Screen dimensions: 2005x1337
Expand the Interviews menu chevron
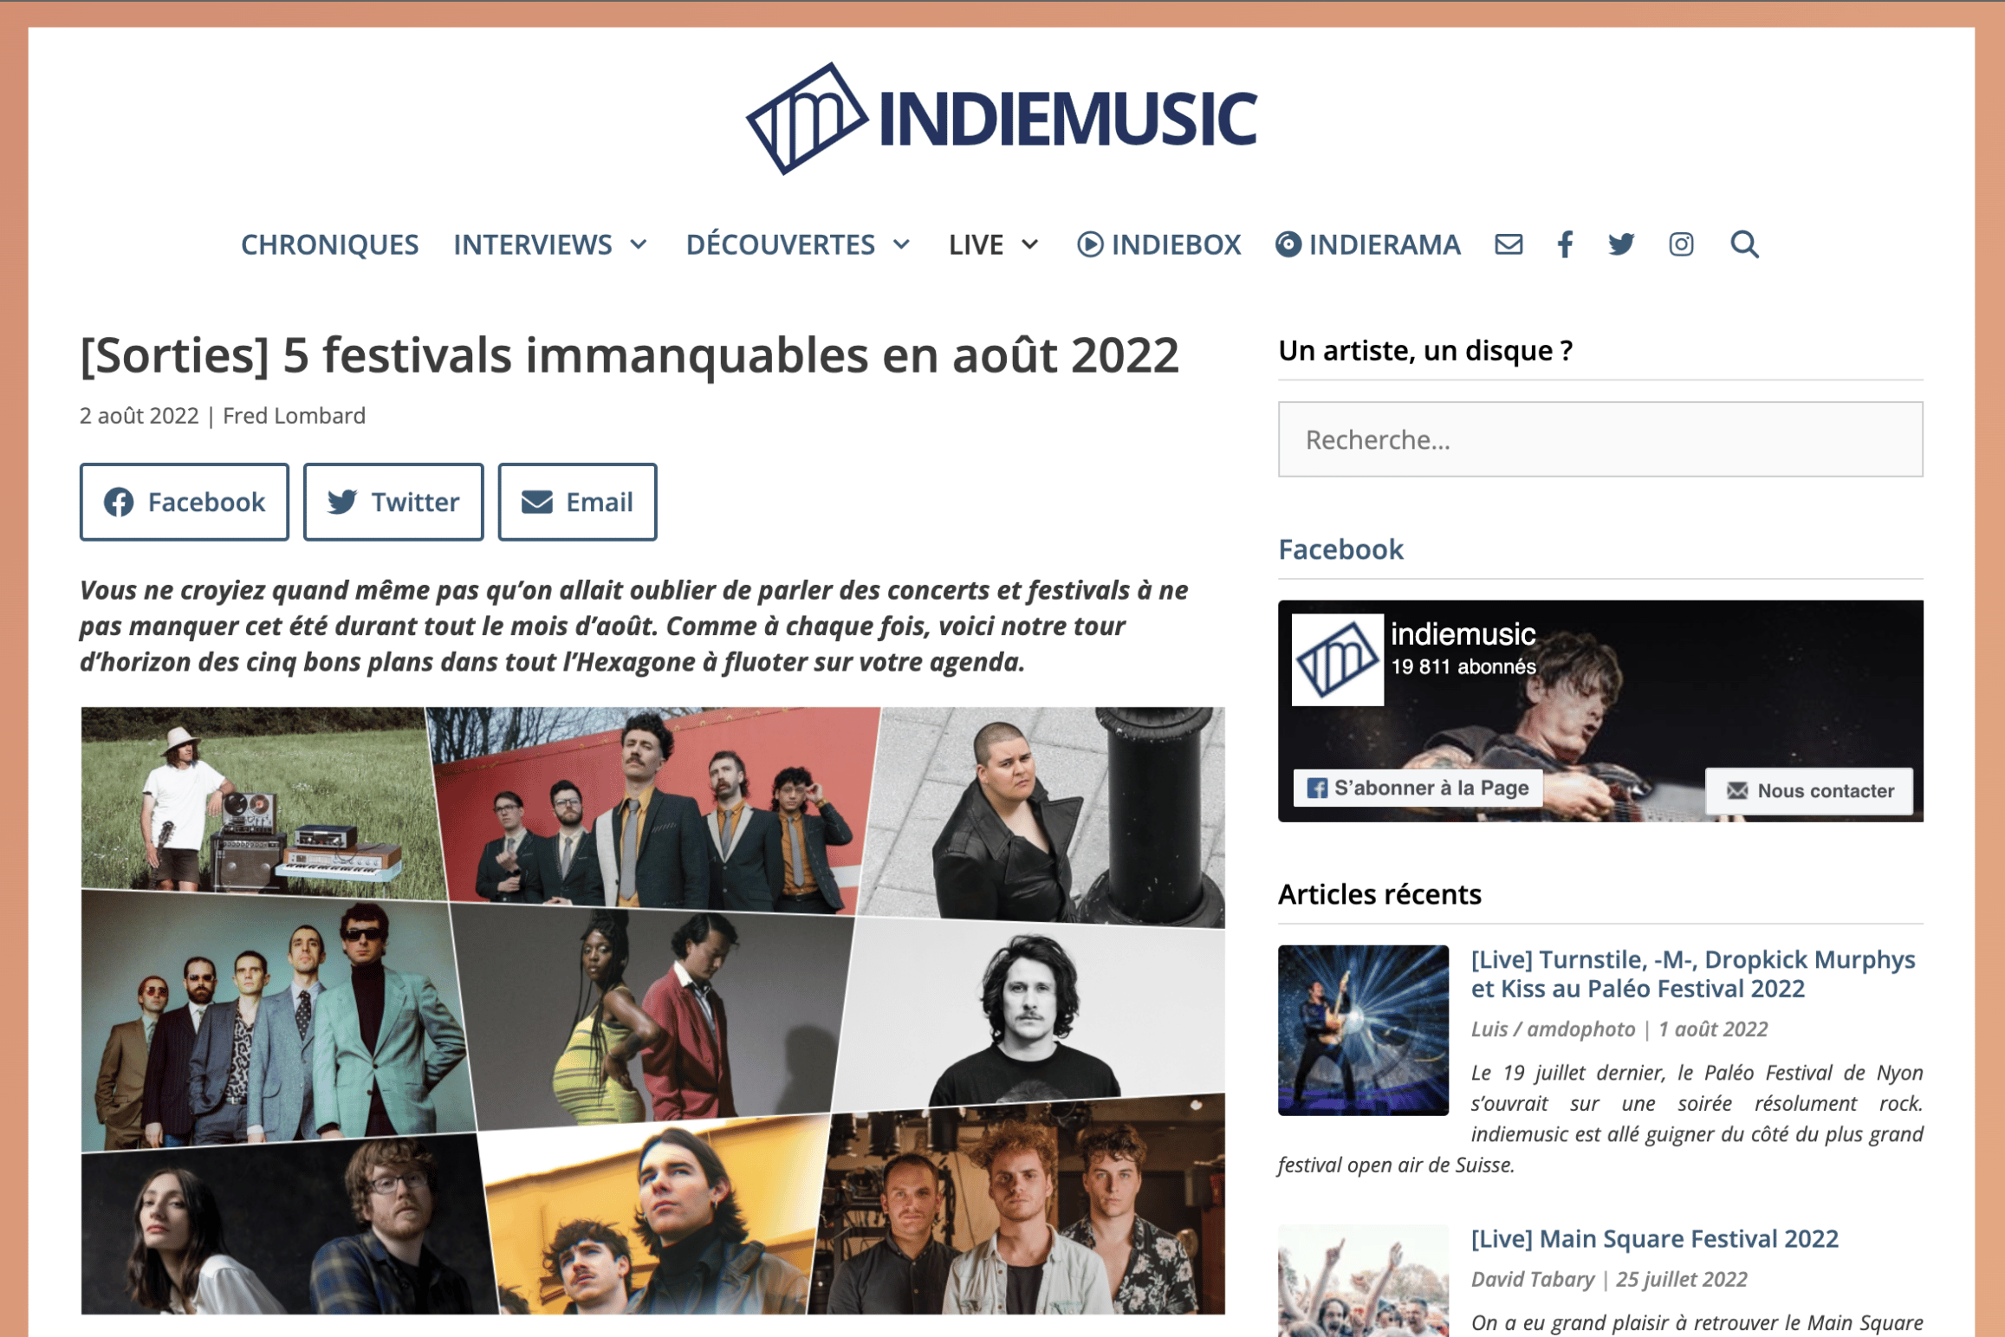click(639, 244)
